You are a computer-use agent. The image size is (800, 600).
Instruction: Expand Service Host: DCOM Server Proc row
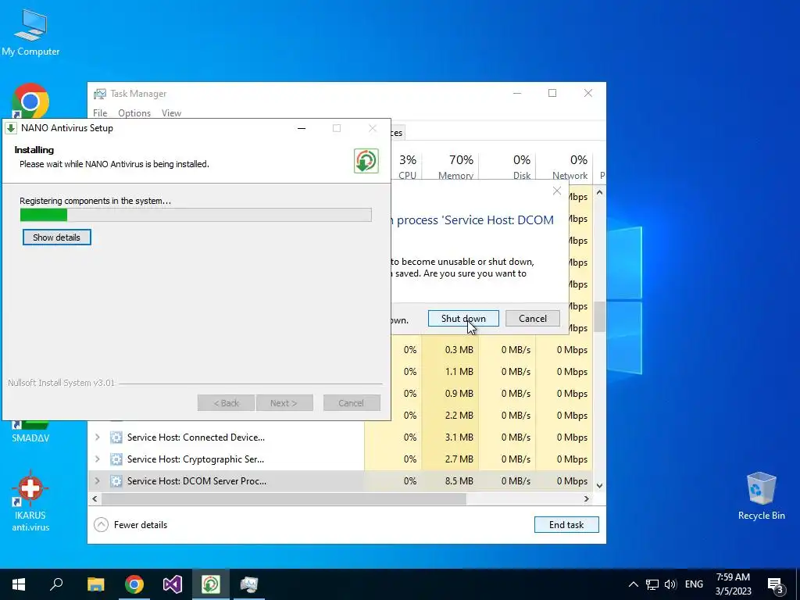(x=97, y=481)
